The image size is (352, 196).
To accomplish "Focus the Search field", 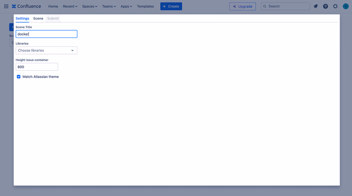I will (x=285, y=6).
